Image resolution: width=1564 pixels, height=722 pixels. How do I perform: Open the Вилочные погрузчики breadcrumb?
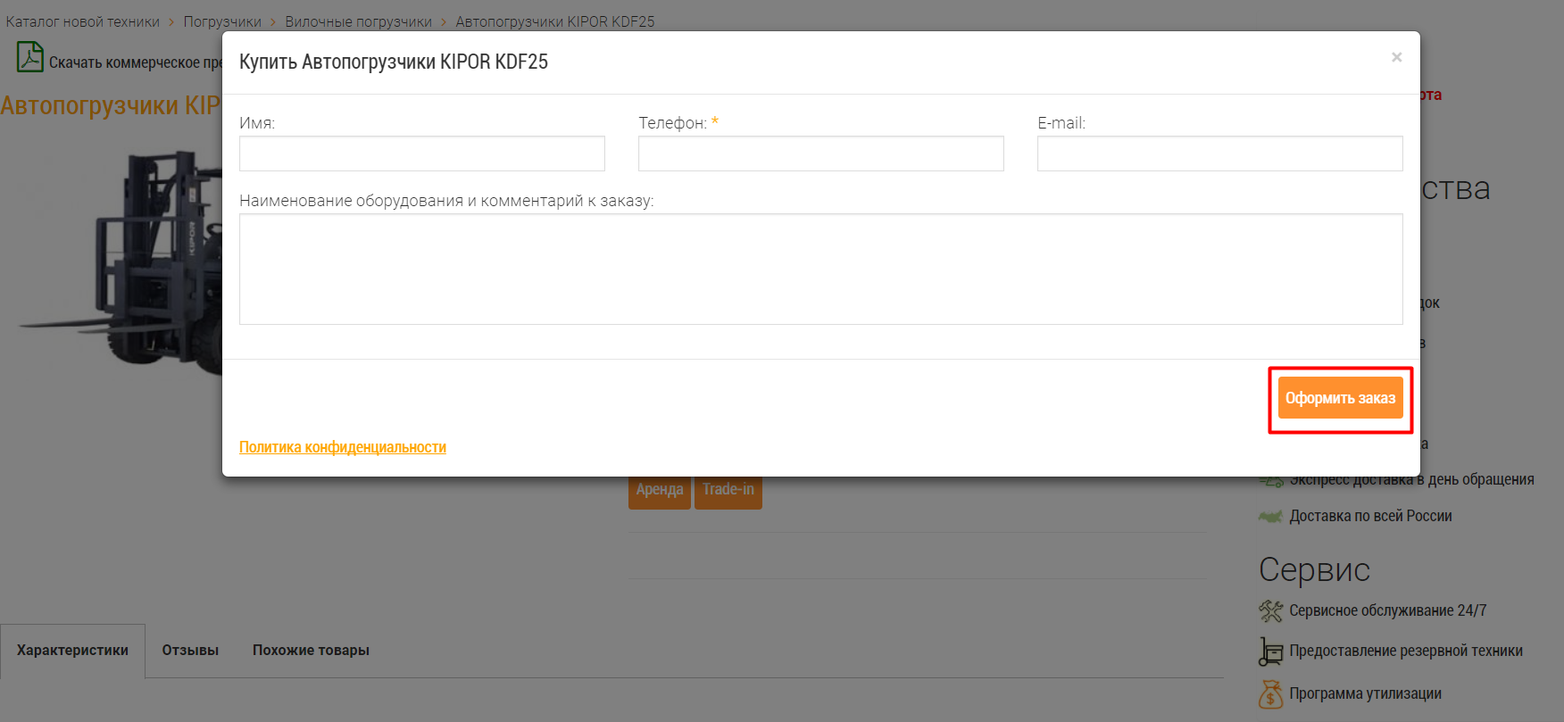coord(358,21)
